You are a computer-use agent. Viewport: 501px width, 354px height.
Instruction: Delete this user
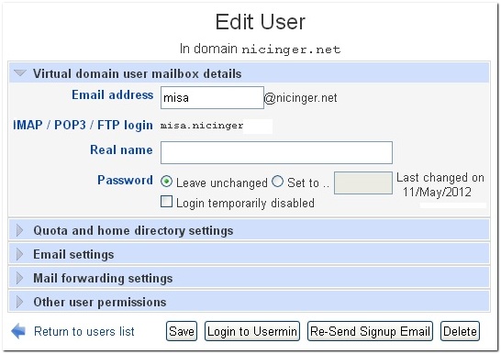click(460, 331)
